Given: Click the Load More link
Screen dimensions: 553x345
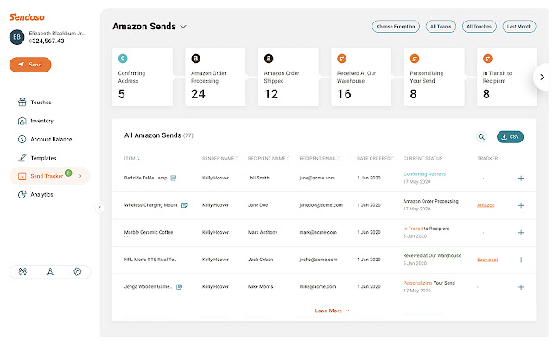Looking at the screenshot, I should coord(333,310).
